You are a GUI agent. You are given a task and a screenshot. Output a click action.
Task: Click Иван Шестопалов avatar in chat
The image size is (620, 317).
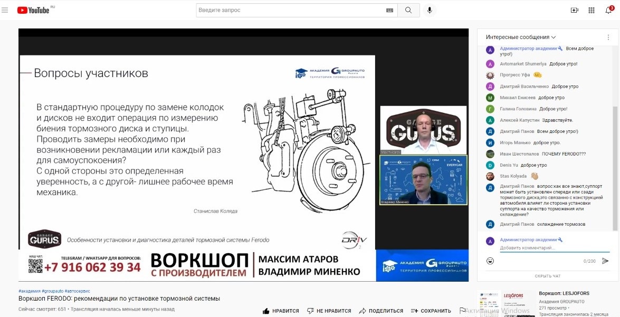coord(490,154)
